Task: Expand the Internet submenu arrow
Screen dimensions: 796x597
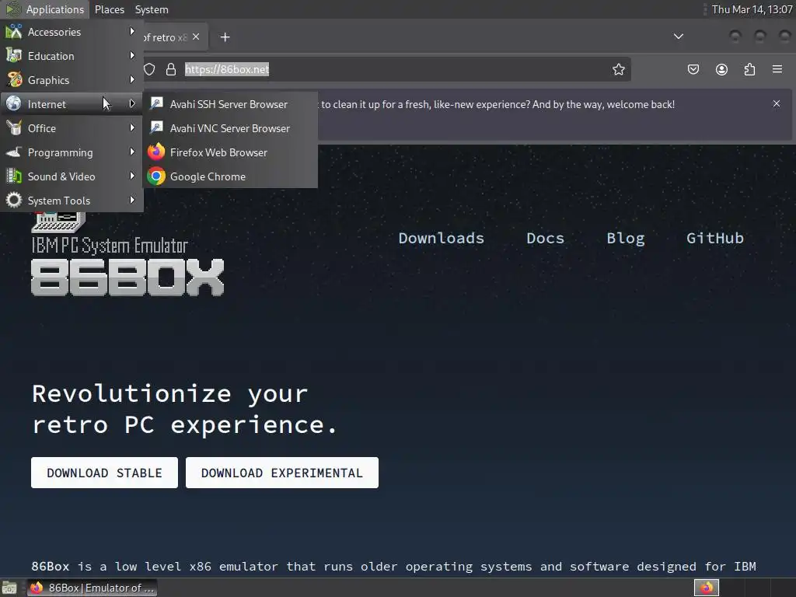Action: (132, 103)
